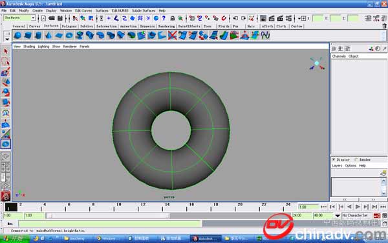Switch to the Polygons shelf tab
388x243 pixels.
(x=69, y=27)
